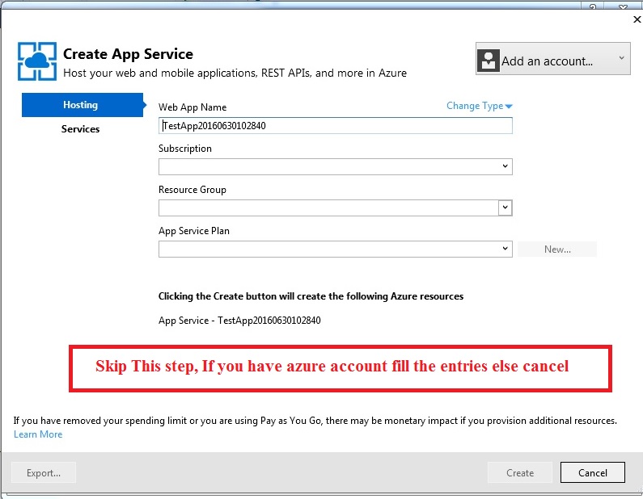Open the Subscription dropdown
Screen dimensions: 643x499
(x=335, y=166)
